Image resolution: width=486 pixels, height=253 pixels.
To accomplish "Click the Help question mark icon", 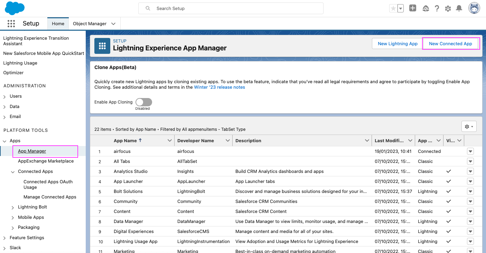I will tap(437, 8).
